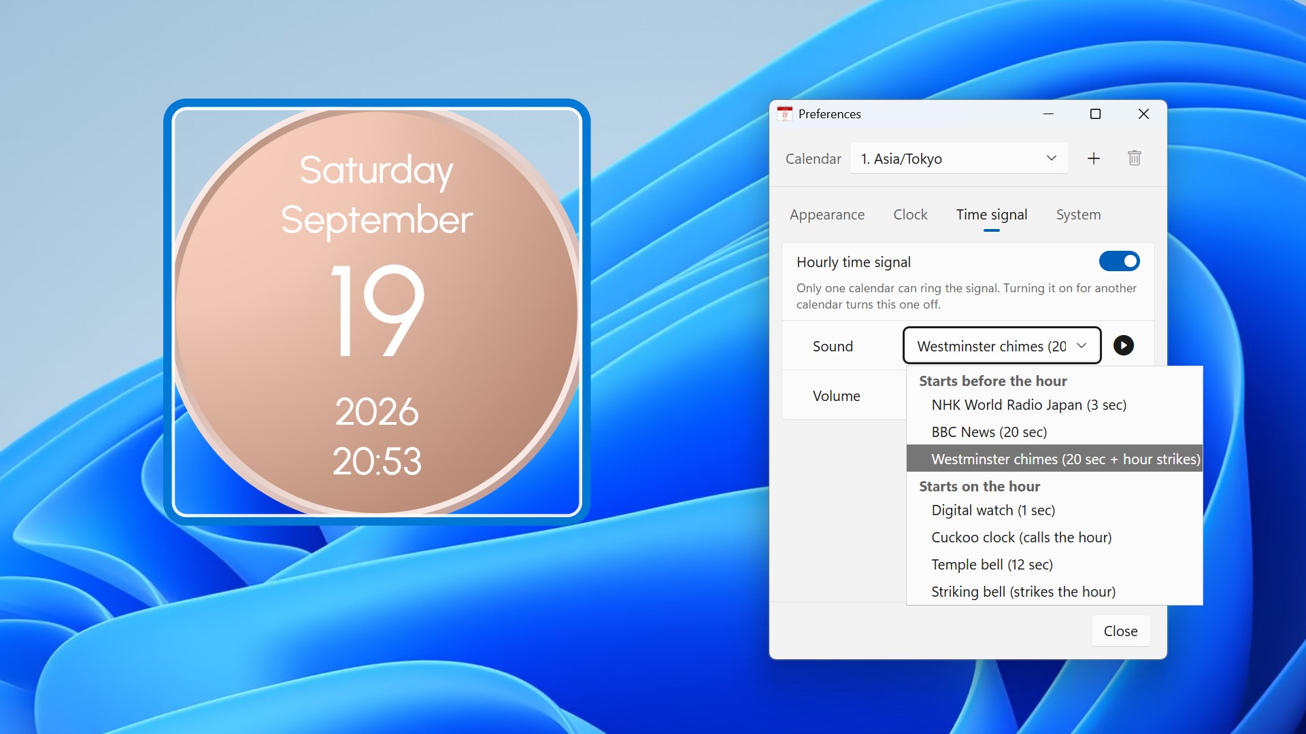This screenshot has width=1306, height=734.
Task: Delete calendar using trash icon
Action: [1135, 158]
